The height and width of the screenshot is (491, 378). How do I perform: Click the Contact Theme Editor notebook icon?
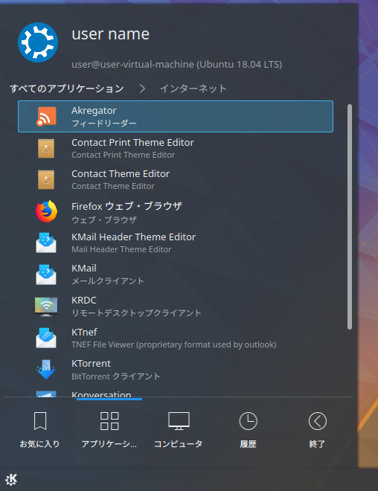pos(46,179)
